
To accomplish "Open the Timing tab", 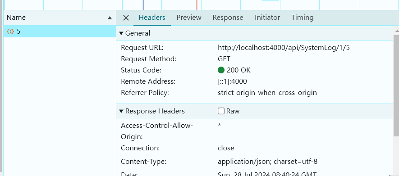I will [x=303, y=18].
